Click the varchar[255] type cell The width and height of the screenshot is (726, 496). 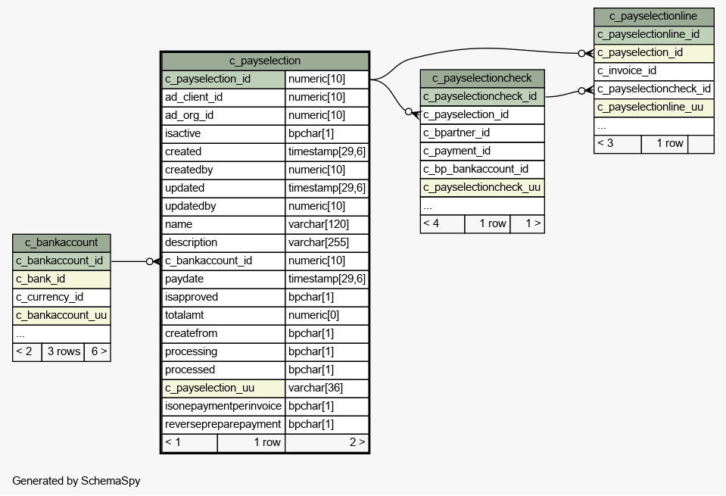click(327, 242)
